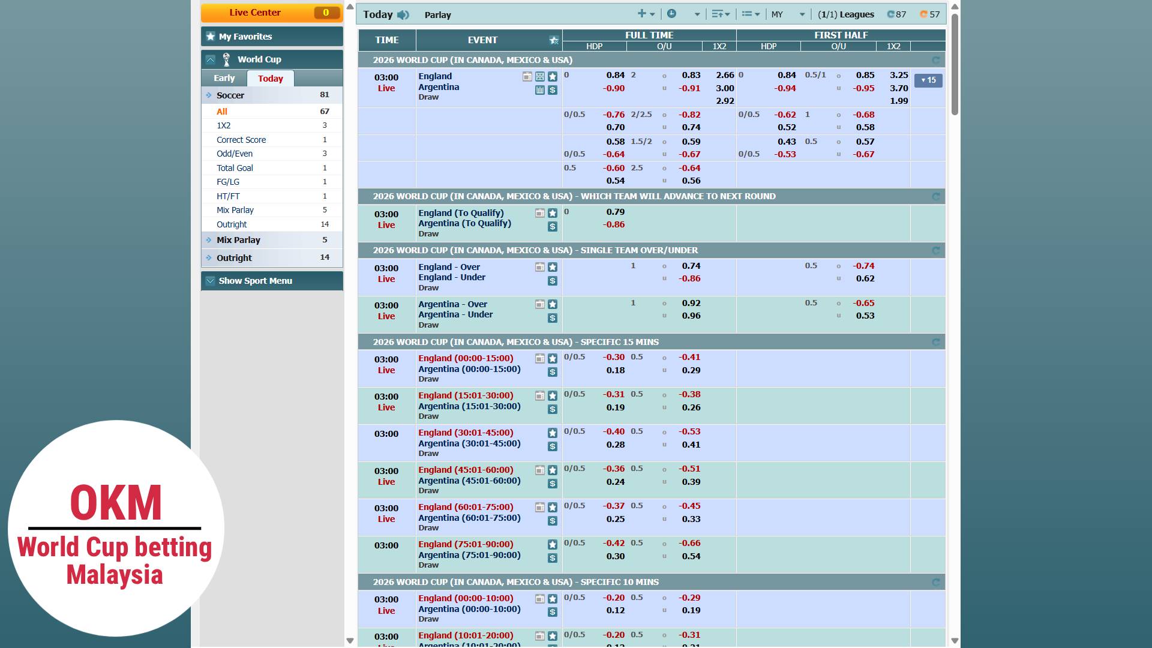
Task: Favorite the England vs Argentina main match
Action: (553, 76)
